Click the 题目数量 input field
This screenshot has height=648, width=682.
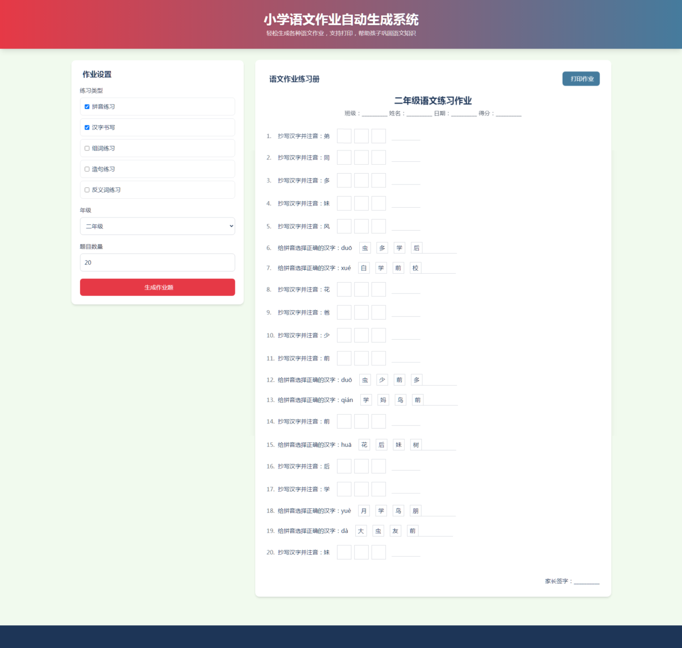(x=157, y=262)
